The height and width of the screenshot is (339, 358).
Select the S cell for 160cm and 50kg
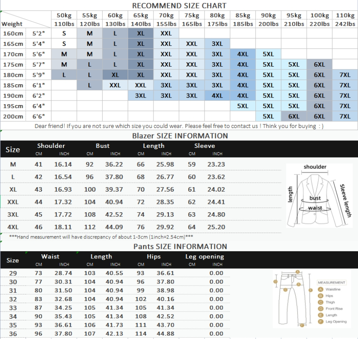64,33
